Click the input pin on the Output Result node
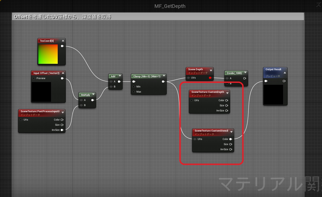Image resolution: width=322 pixels, height=197 pixels. pos(266,81)
